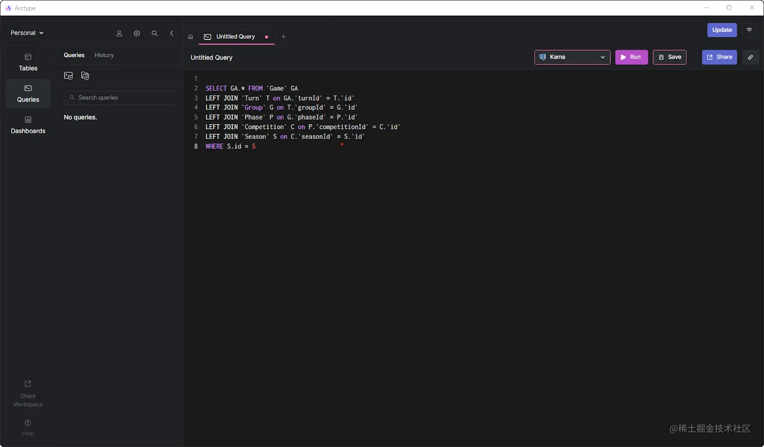Open the Dashboards sidebar section
This screenshot has width=764, height=447.
point(28,125)
